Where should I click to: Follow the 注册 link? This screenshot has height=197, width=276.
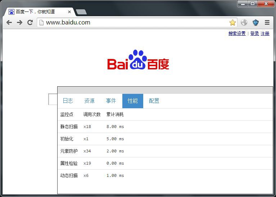(265, 33)
